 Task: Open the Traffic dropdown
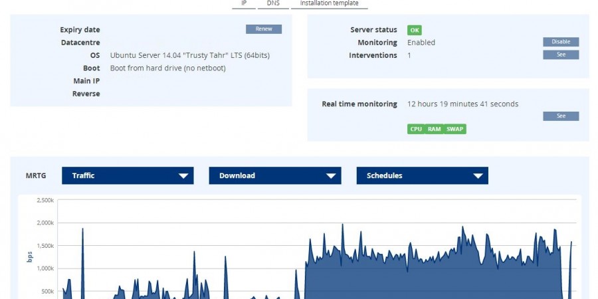[128, 175]
